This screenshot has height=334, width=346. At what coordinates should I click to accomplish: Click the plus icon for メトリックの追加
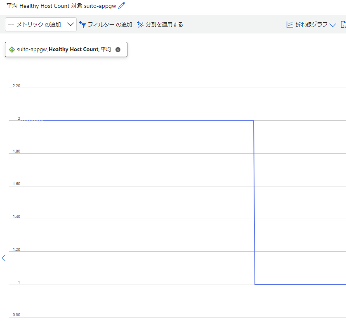(11, 24)
